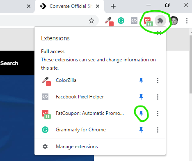
Task: Click the Grammarly icon in the toolbar
Action: pos(121,21)
